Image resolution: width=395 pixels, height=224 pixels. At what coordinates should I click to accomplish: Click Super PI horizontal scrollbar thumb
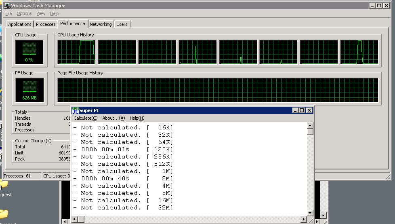tap(81, 220)
